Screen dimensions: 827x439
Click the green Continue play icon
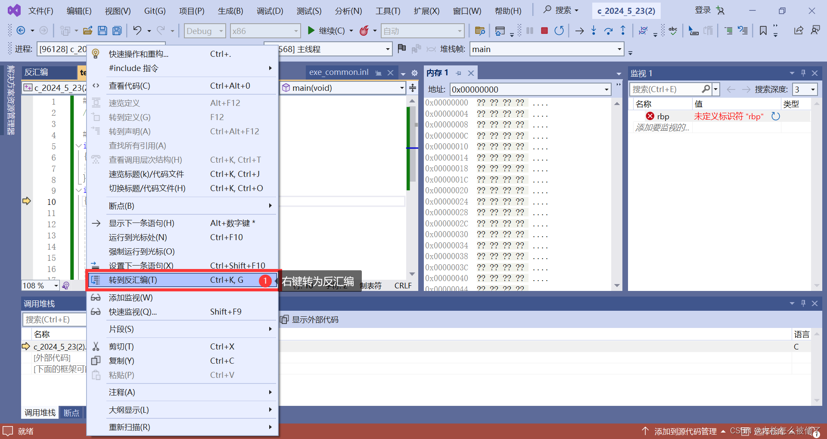(311, 31)
